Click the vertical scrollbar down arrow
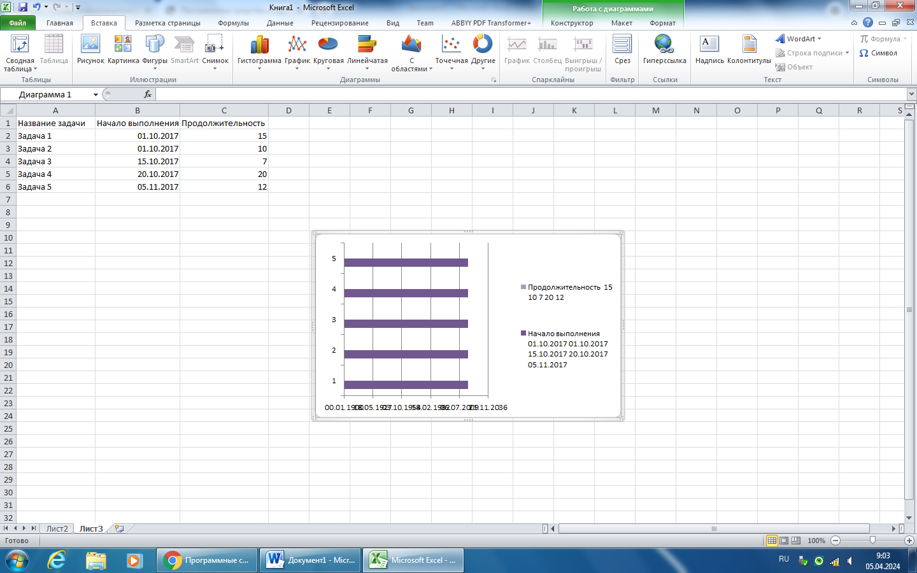Viewport: 917px width, 573px height. click(x=909, y=518)
